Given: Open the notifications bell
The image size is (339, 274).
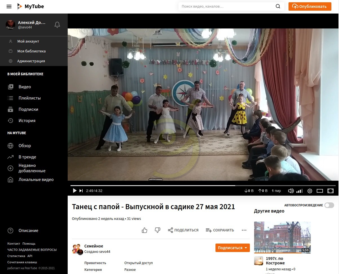Looking at the screenshot, I should pyautogui.click(x=57, y=25).
